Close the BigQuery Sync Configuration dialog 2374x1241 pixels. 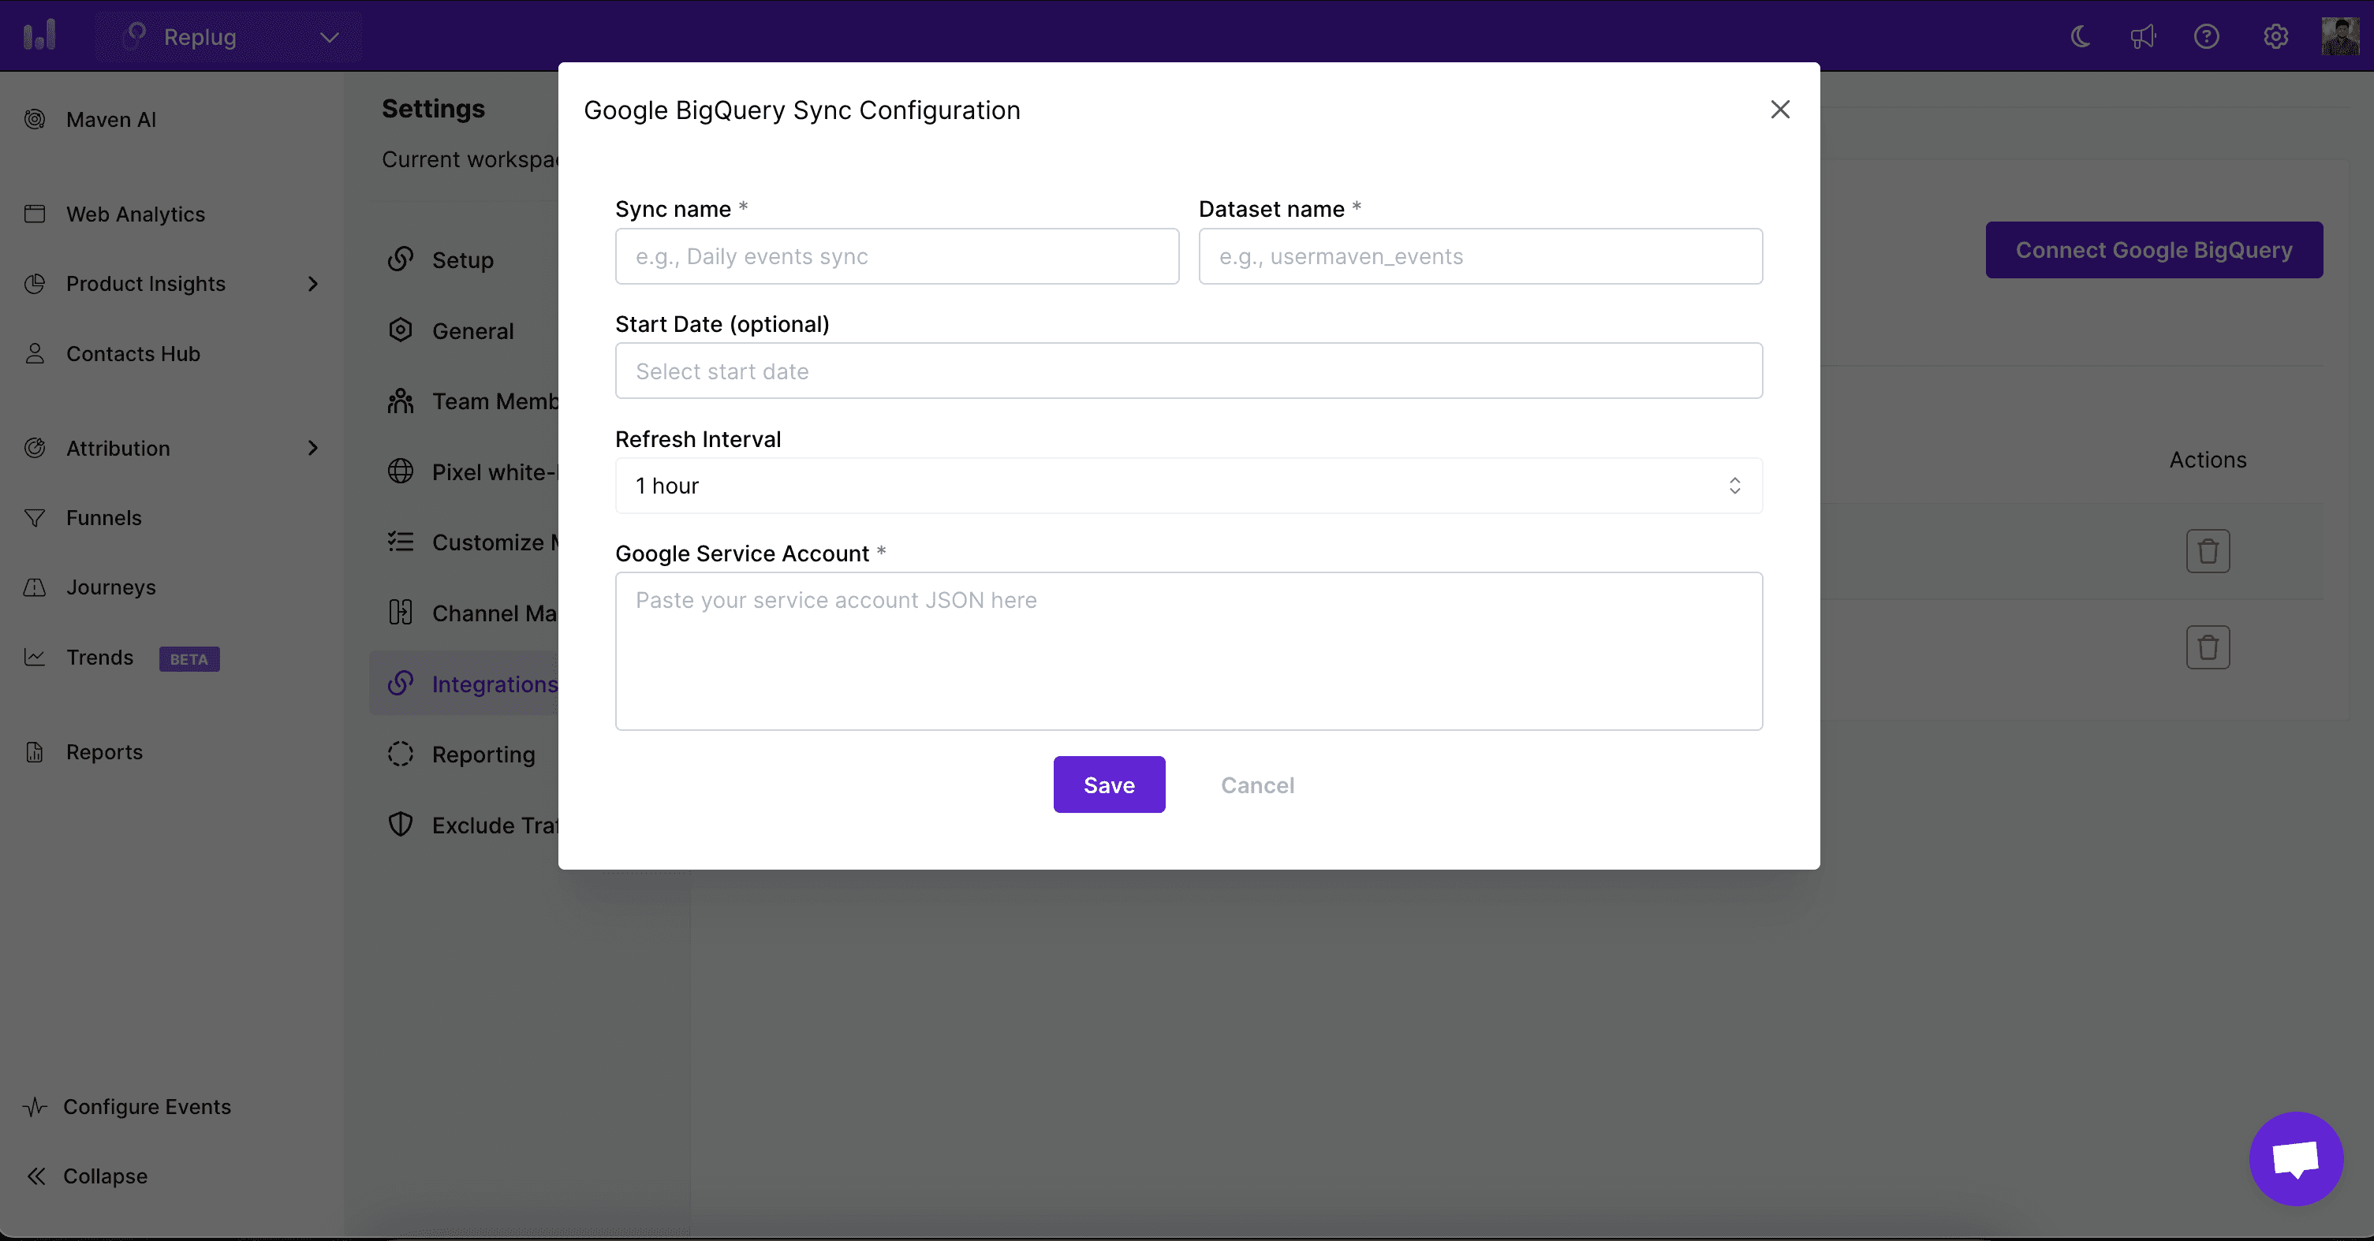click(x=1779, y=110)
